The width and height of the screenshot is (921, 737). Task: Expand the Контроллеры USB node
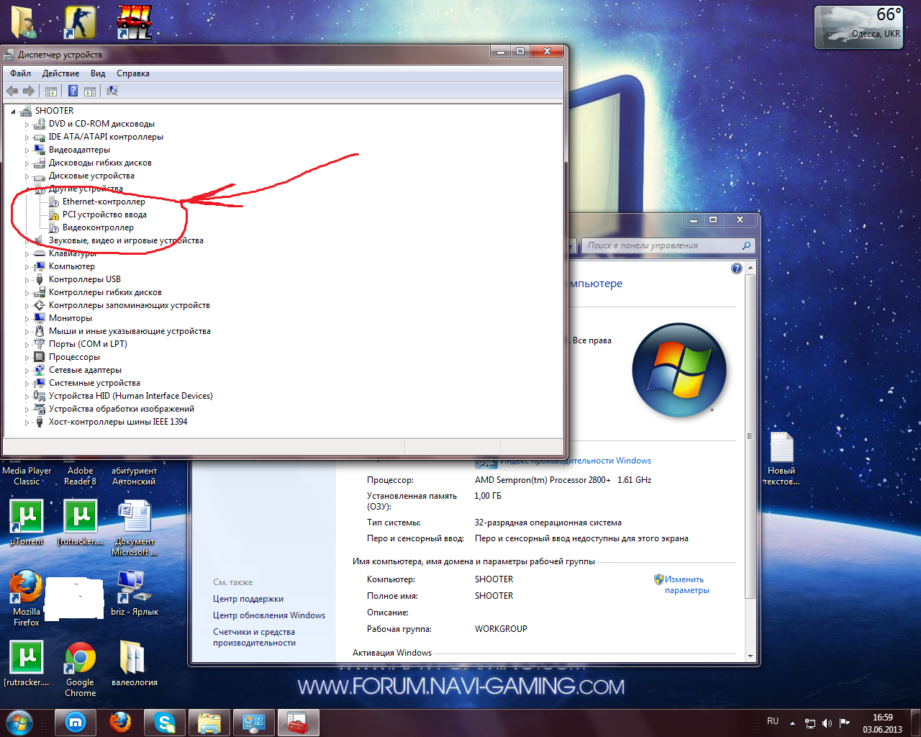click(27, 280)
